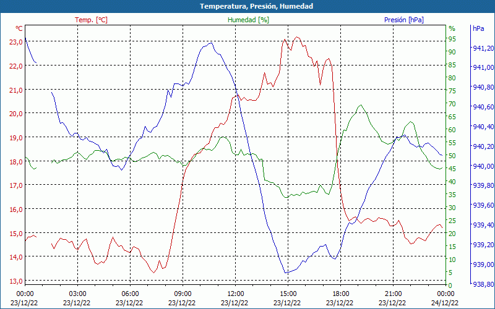Click the 940,20 pressure axis value

(x=483, y=146)
